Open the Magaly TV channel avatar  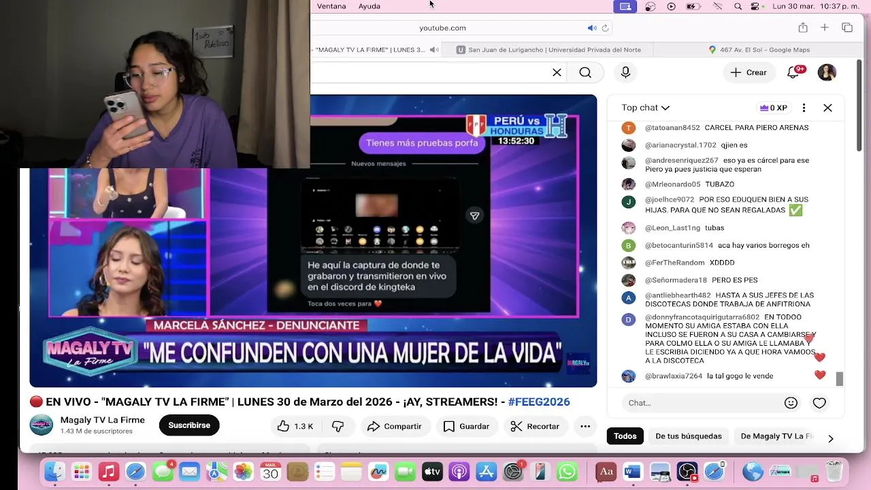(x=41, y=425)
